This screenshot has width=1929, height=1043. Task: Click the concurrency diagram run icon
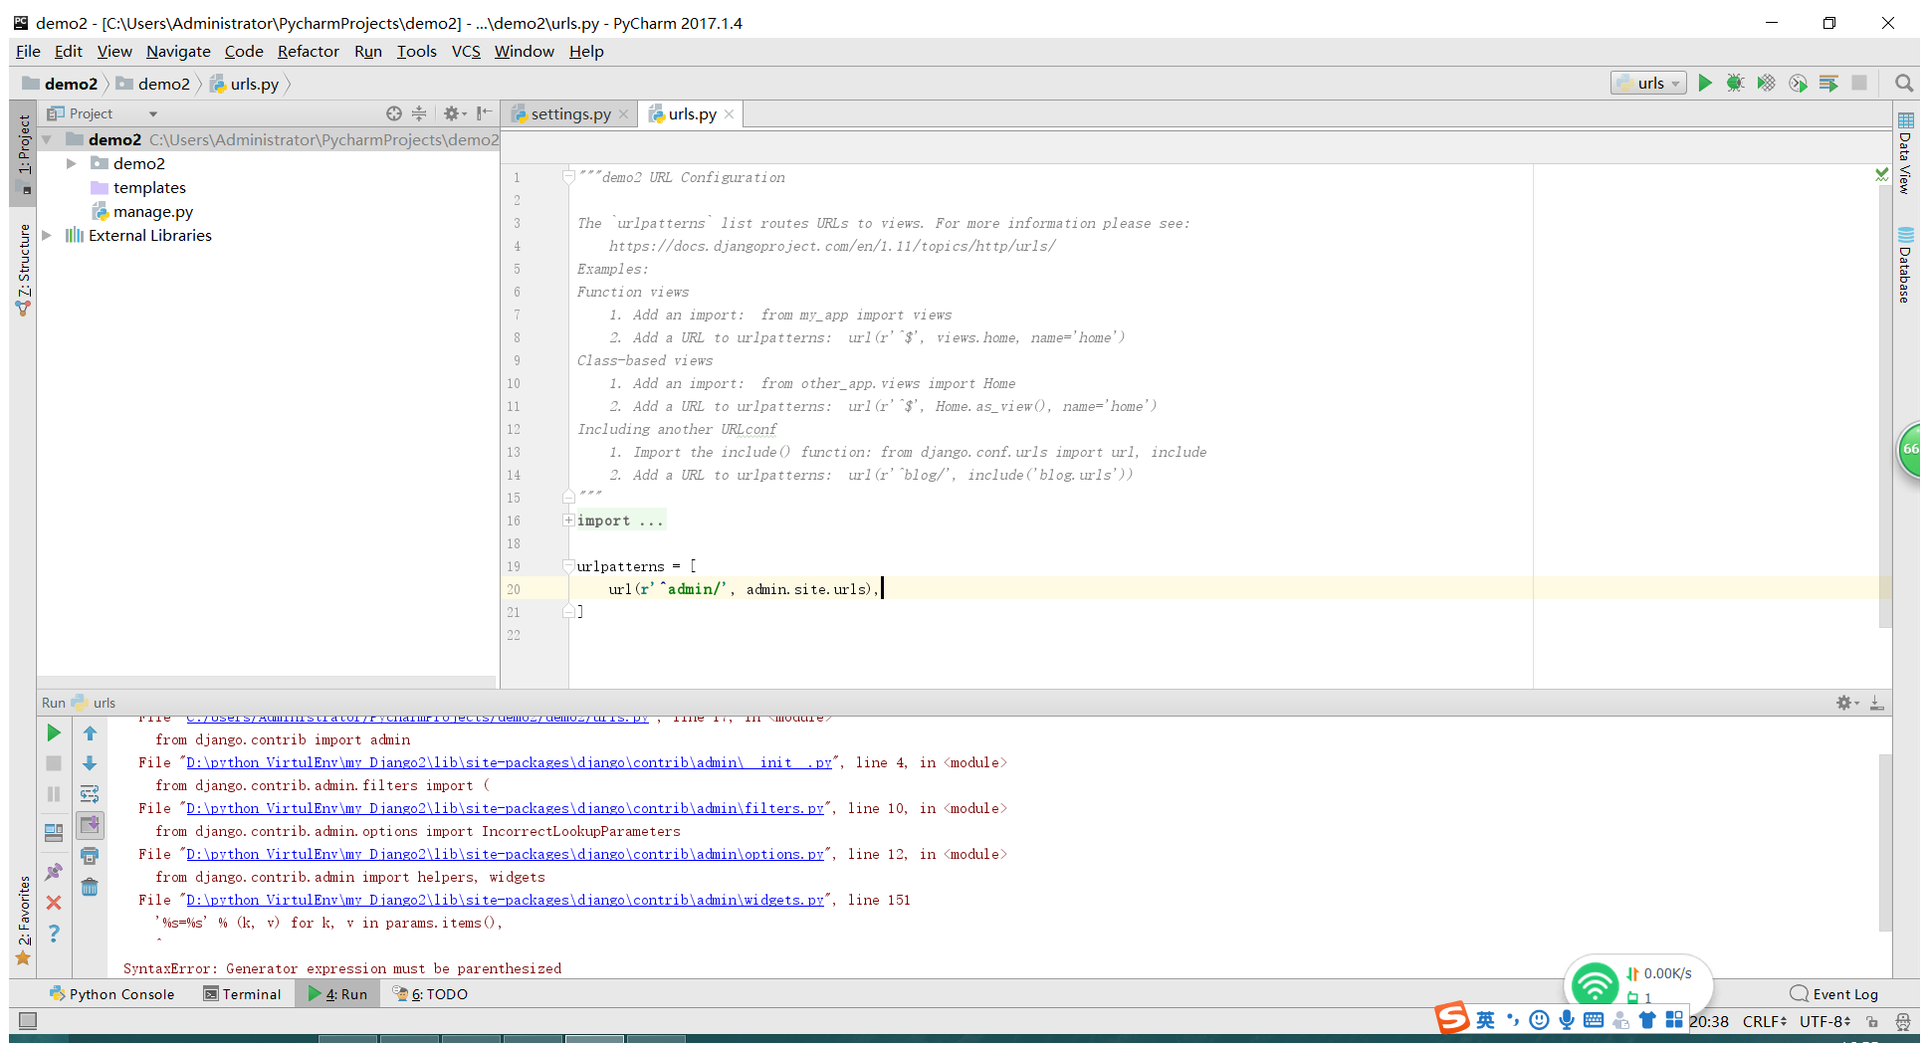pos(1828,84)
